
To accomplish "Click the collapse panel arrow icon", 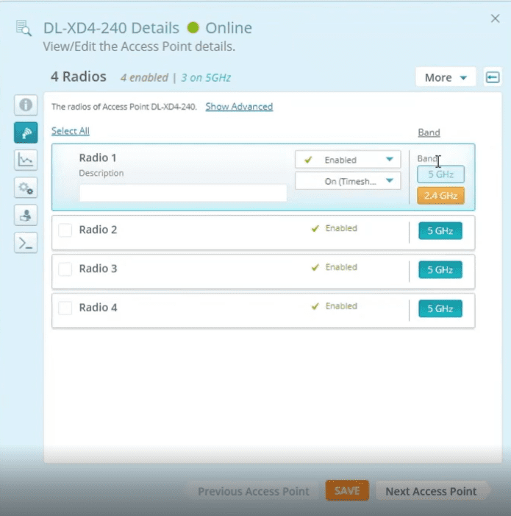I will click(493, 77).
